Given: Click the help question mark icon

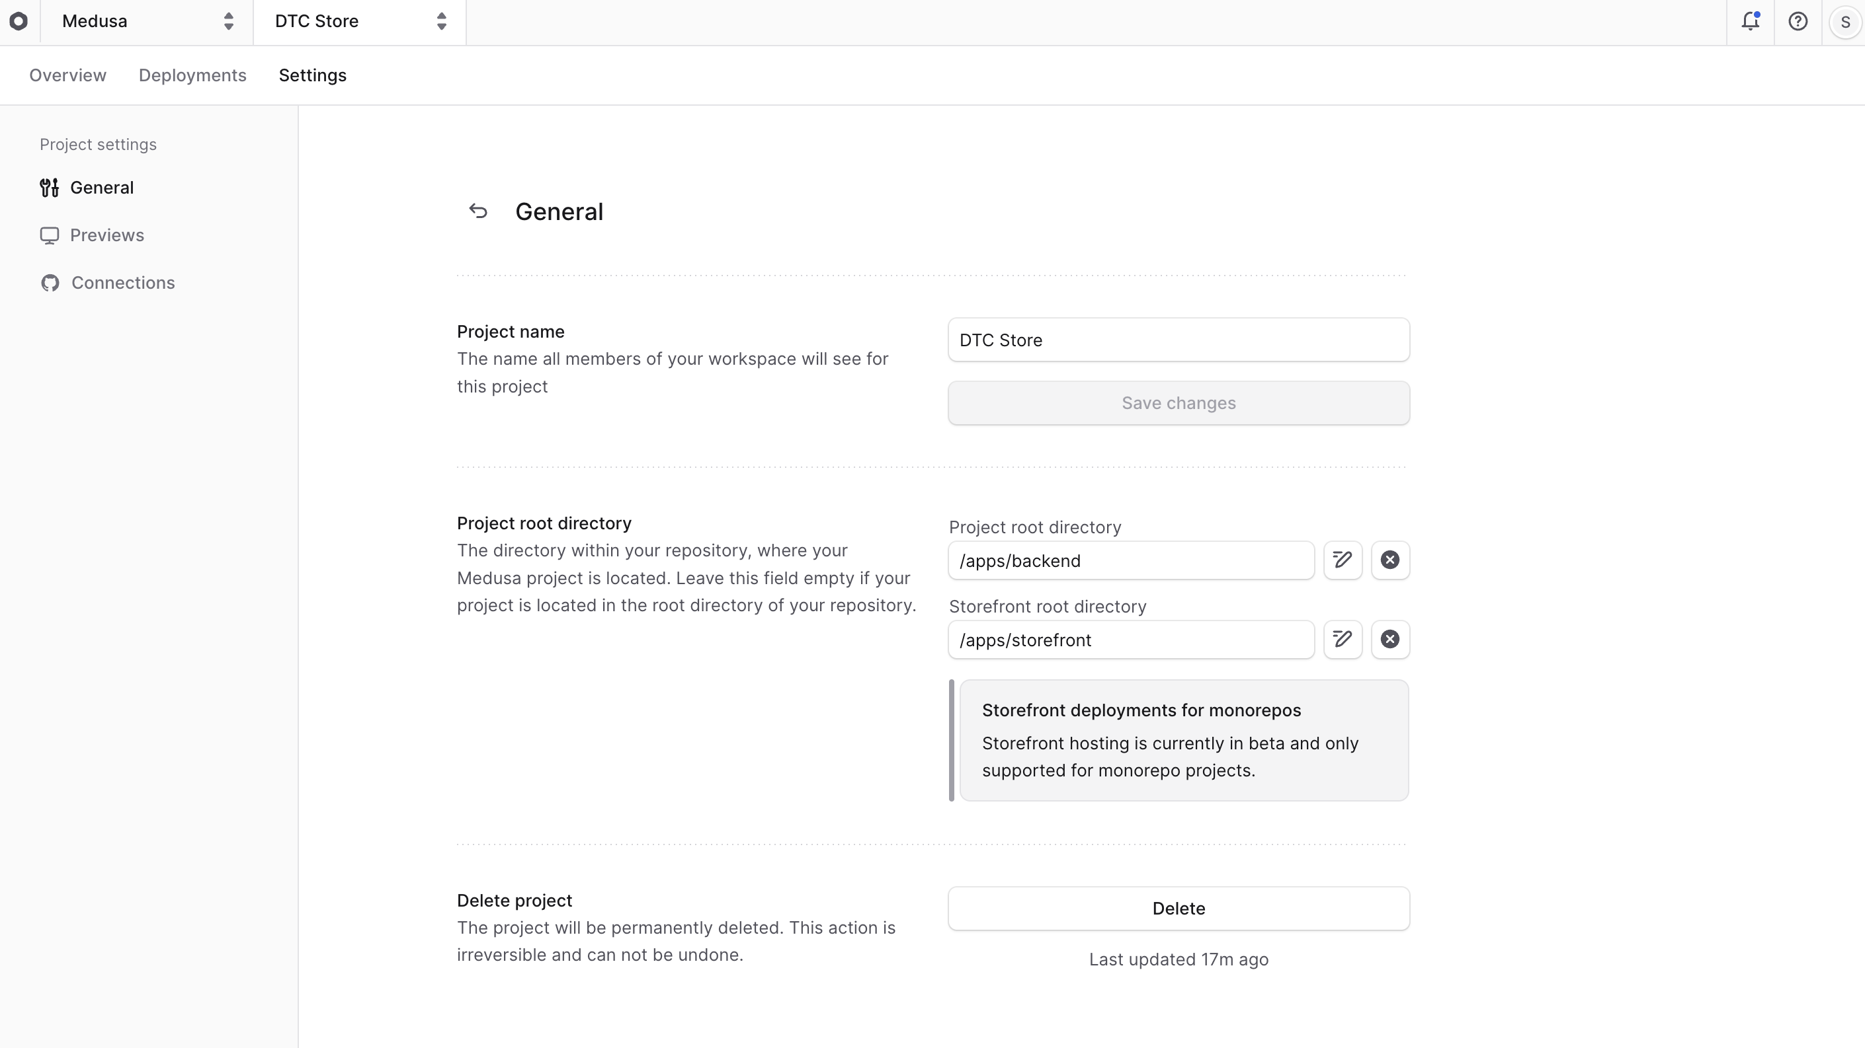Looking at the screenshot, I should (1798, 22).
